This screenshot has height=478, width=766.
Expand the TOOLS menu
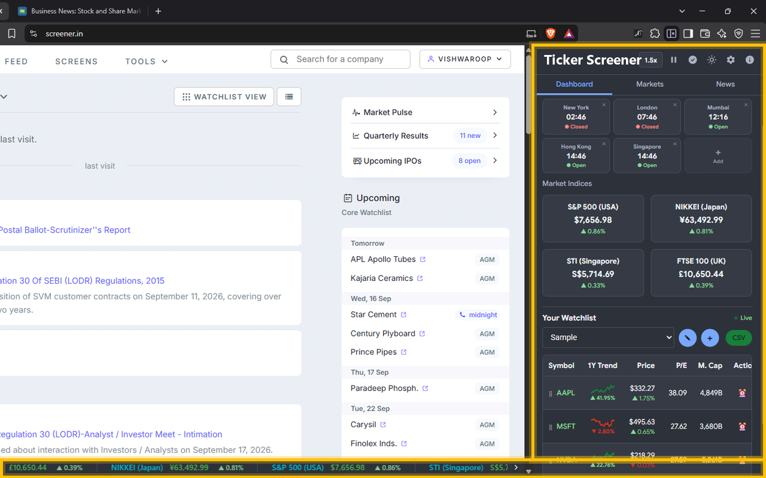click(x=147, y=61)
